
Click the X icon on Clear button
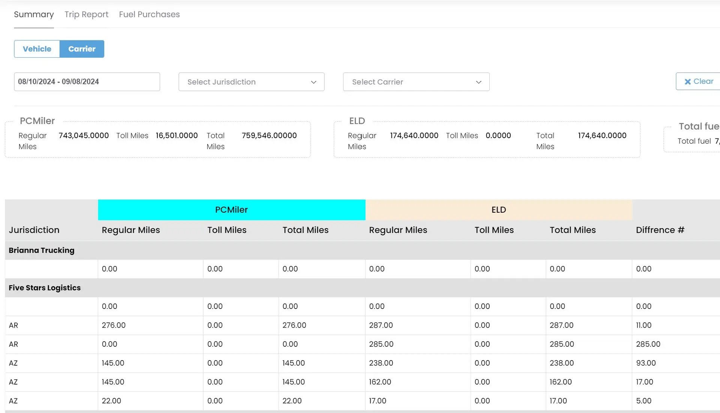click(x=687, y=82)
